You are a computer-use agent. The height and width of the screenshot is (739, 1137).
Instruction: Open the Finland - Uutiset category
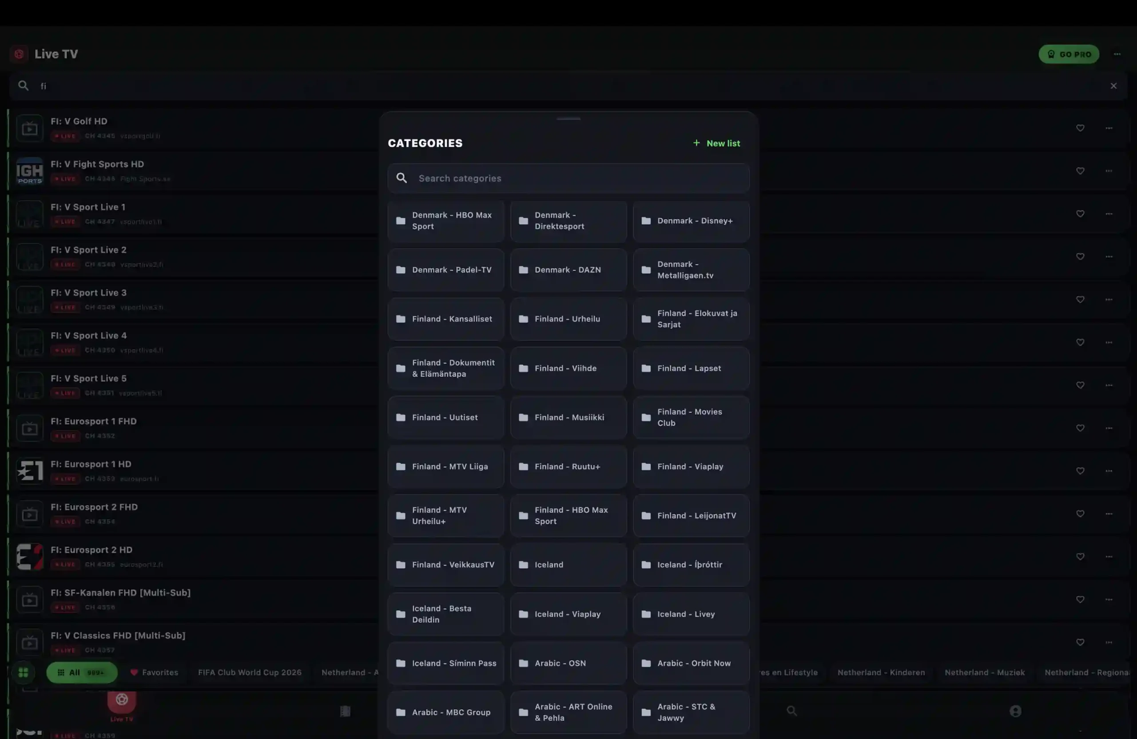point(445,417)
